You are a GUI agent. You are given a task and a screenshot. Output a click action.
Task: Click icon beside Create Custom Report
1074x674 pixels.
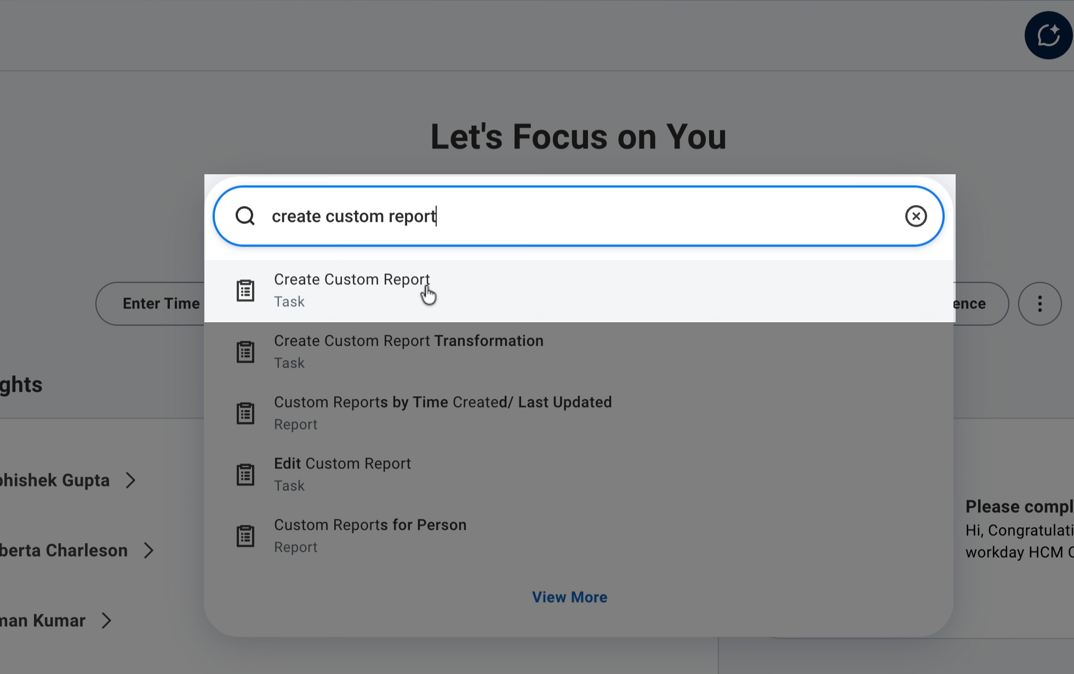pos(245,290)
